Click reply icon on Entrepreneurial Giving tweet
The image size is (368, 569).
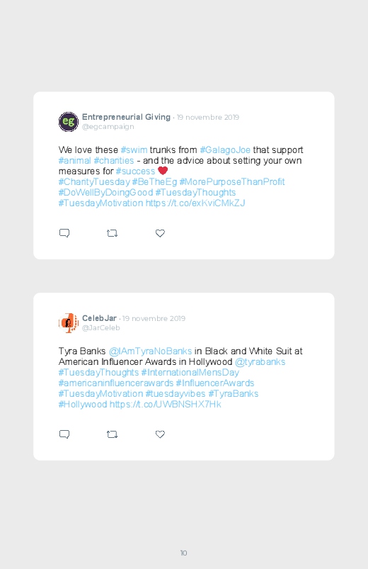64,233
